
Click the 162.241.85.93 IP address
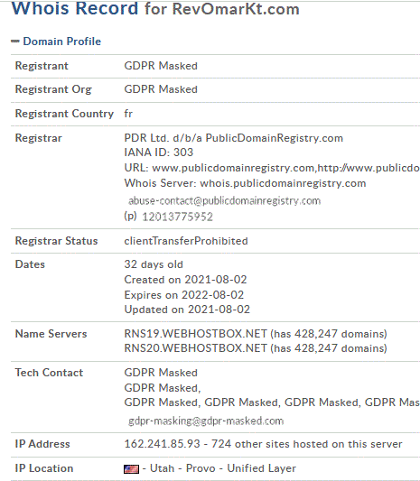click(162, 444)
